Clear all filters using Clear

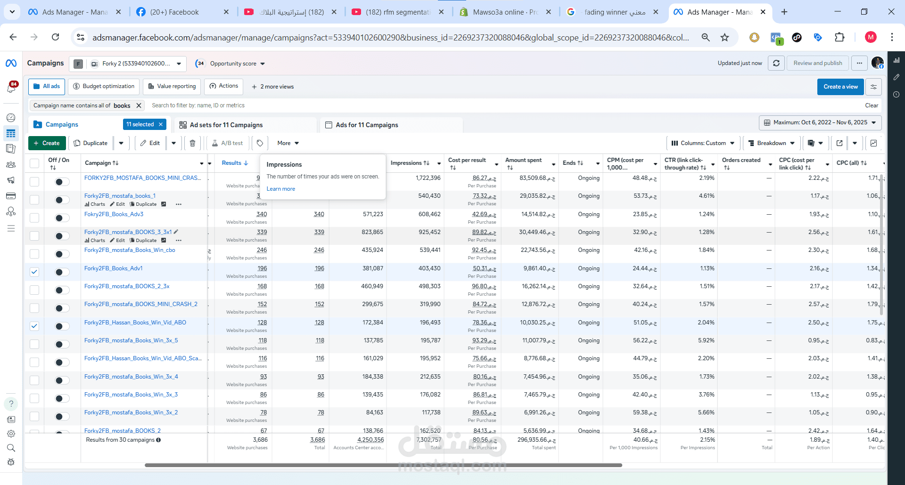coord(871,105)
